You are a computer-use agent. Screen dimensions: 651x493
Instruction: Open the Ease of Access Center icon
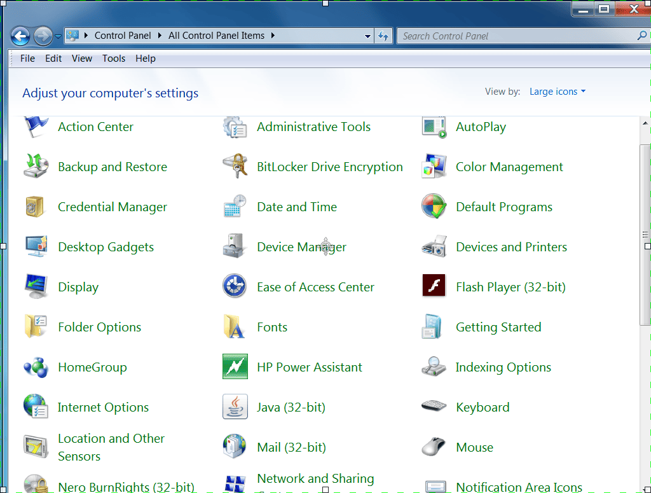click(x=235, y=286)
